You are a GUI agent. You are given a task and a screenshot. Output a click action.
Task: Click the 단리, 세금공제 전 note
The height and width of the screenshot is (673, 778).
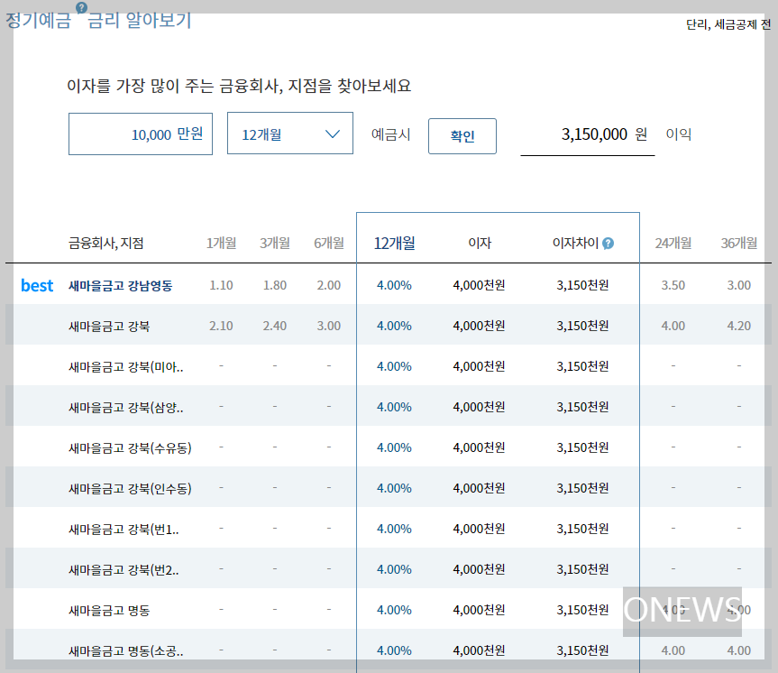point(728,24)
